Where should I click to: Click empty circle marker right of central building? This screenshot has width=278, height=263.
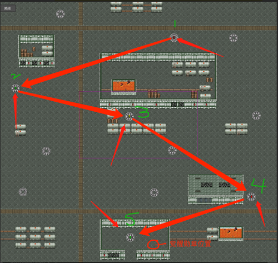pyautogui.click(x=256, y=116)
